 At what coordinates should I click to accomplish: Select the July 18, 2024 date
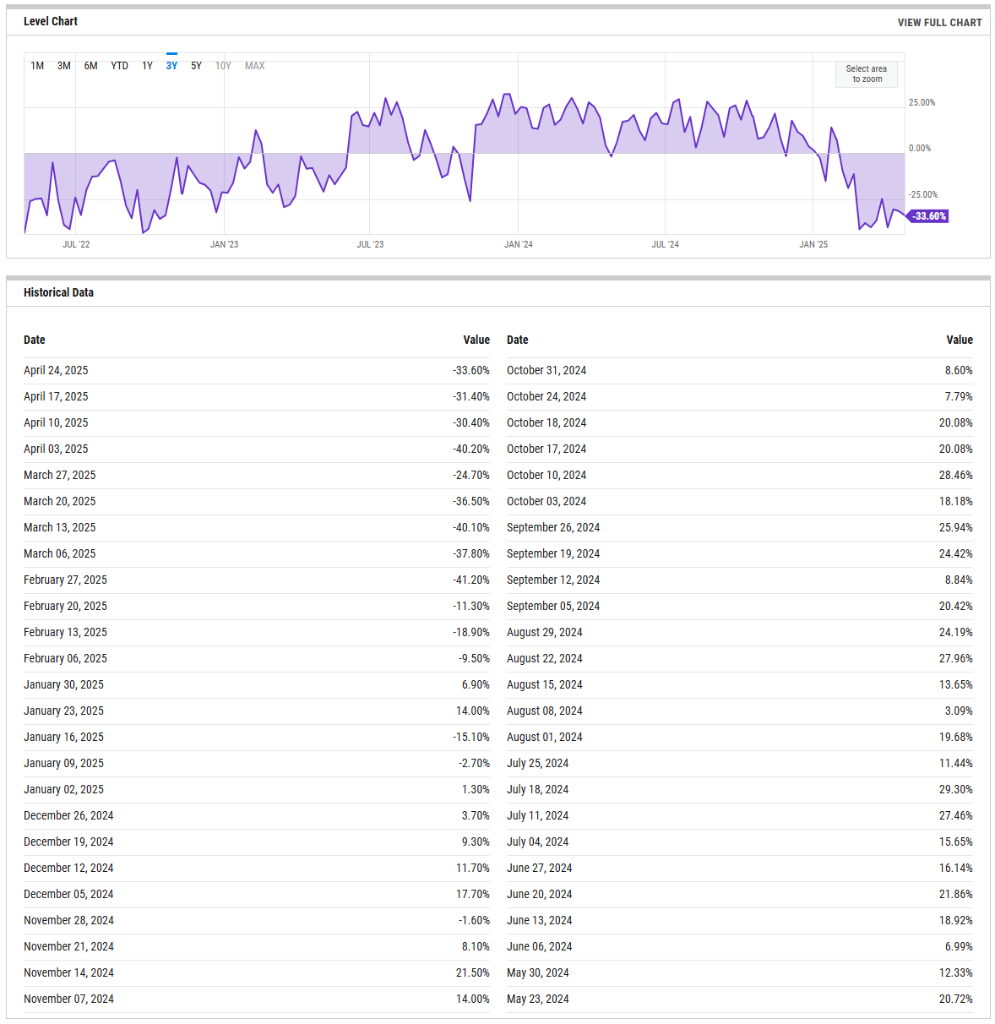coord(538,789)
